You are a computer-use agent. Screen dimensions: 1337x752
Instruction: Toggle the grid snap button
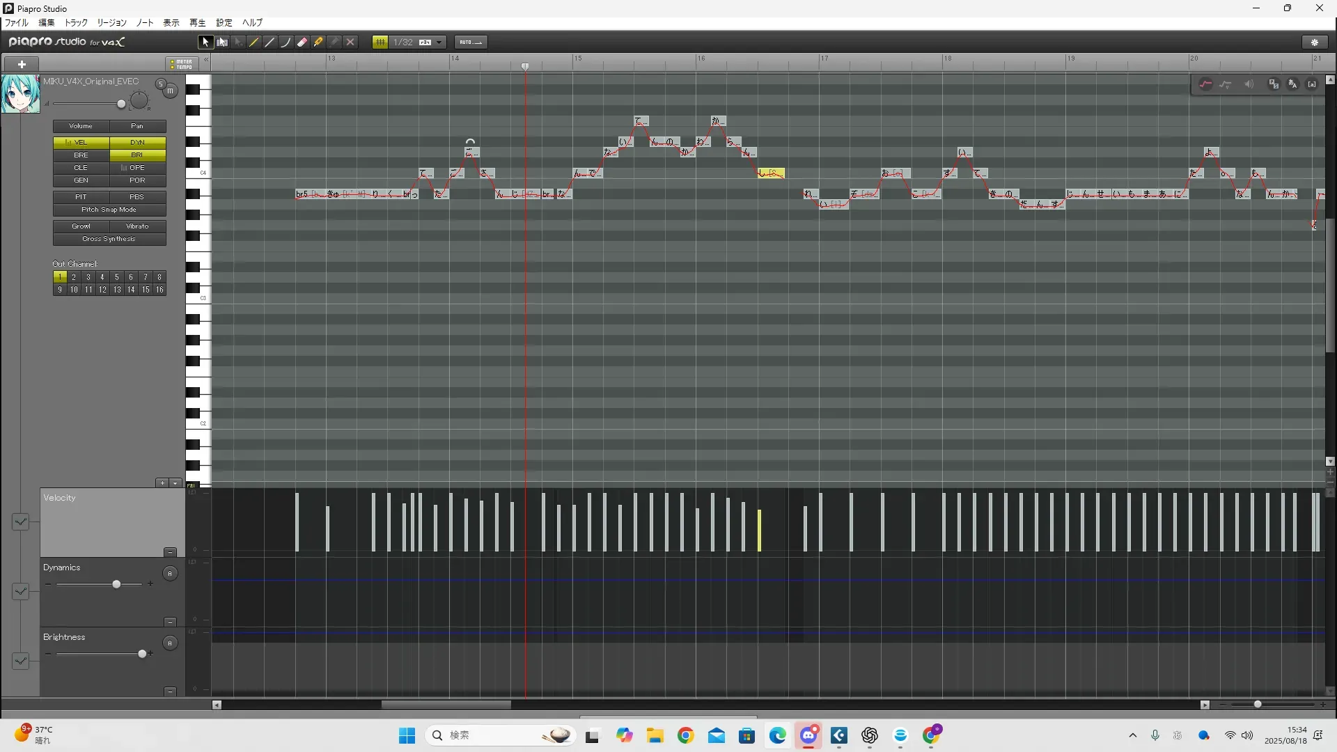tap(380, 42)
